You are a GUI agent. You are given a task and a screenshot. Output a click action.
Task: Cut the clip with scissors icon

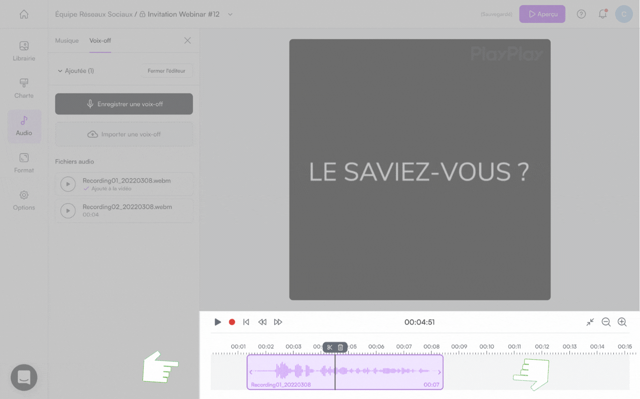pos(330,347)
